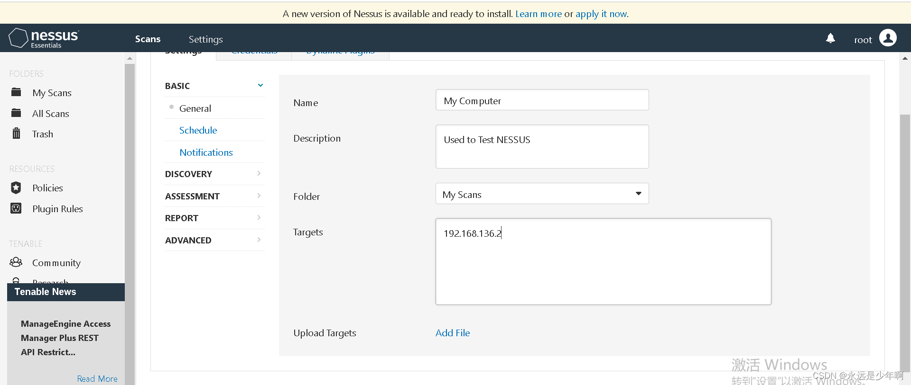
Task: Click the Description text area
Action: coord(542,146)
